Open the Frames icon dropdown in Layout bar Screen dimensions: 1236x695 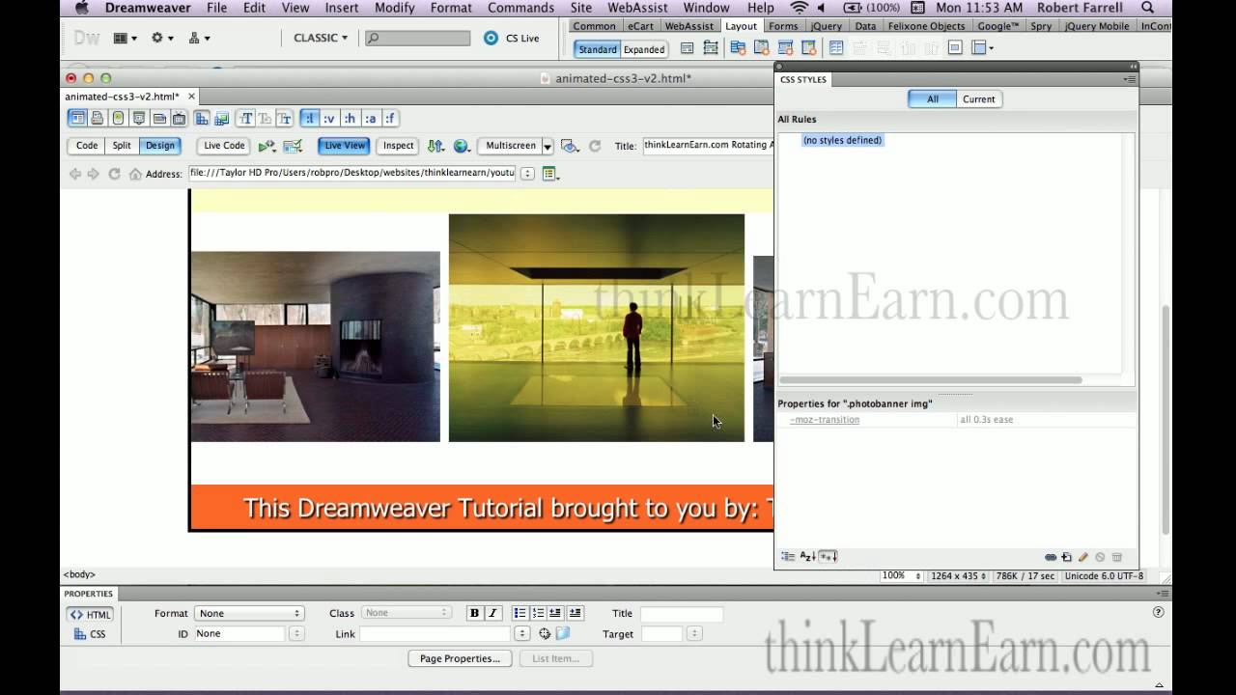(983, 48)
